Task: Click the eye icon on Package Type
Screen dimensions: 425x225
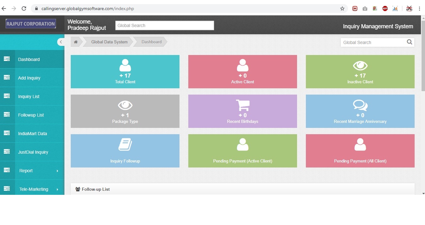Action: click(125, 105)
